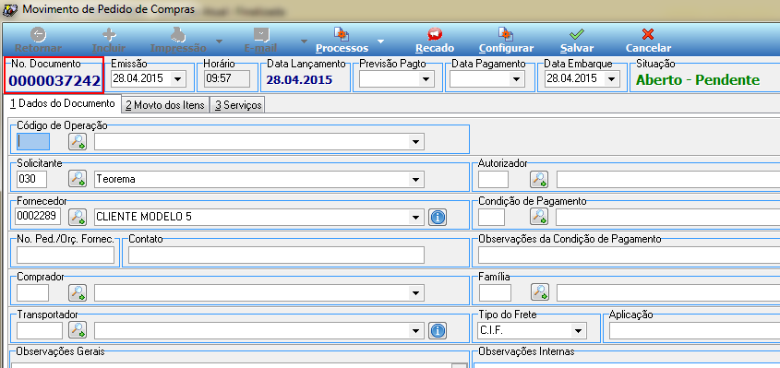The width and height of the screenshot is (780, 368).
Task: Click document number 0000037242
Action: [x=54, y=80]
